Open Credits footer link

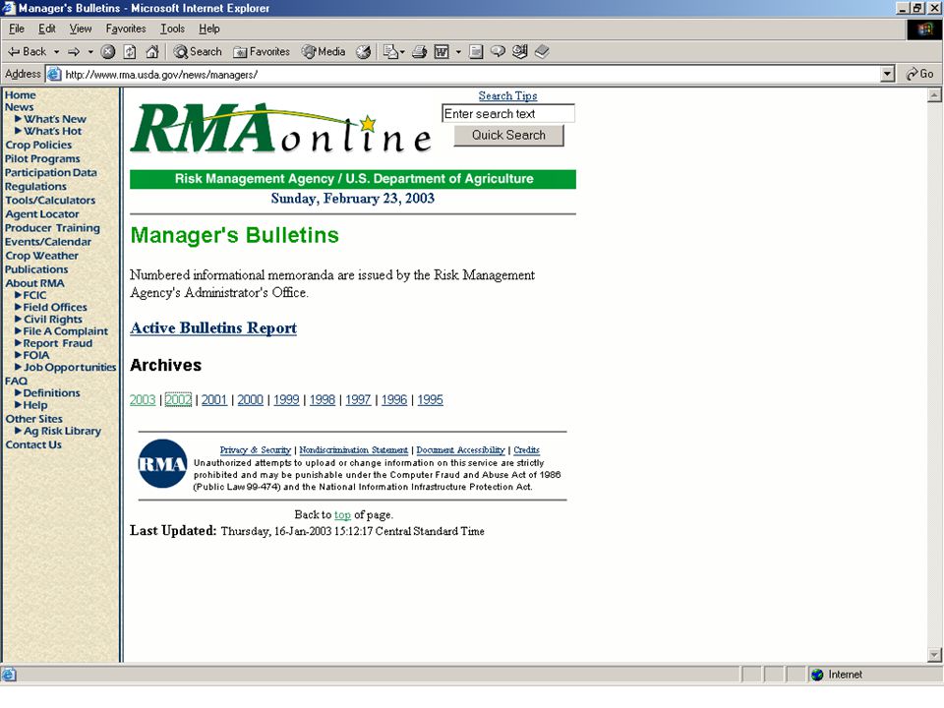526,449
